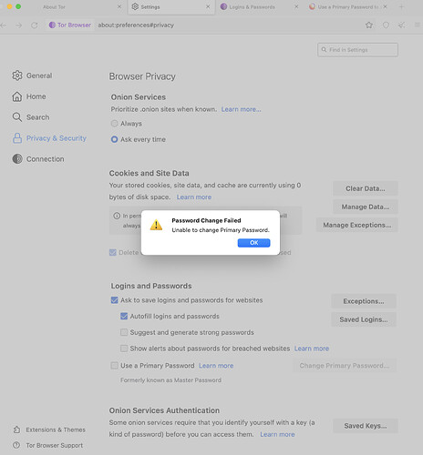
Task: Click the Saved Logins button
Action: coord(364,319)
